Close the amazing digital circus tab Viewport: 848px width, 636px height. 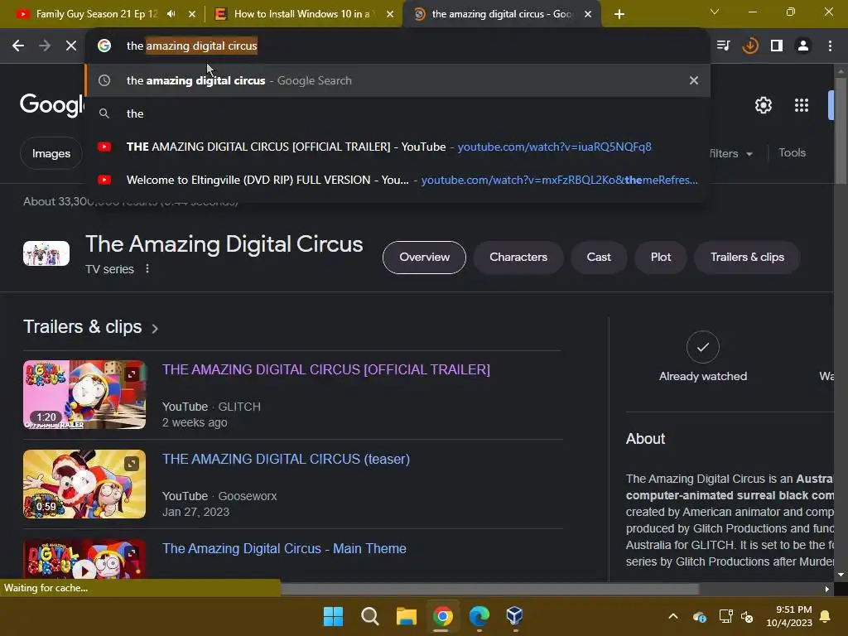pyautogui.click(x=588, y=14)
